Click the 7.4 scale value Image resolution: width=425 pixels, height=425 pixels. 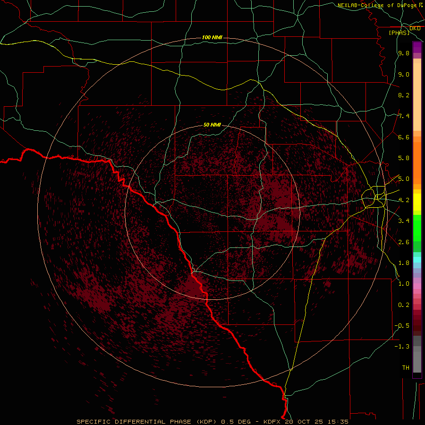pyautogui.click(x=404, y=116)
